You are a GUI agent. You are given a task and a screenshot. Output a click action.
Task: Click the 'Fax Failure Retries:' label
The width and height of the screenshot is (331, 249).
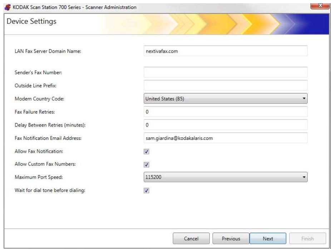coord(35,112)
